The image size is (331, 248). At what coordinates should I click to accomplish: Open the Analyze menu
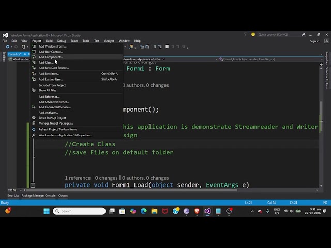[x=109, y=41]
